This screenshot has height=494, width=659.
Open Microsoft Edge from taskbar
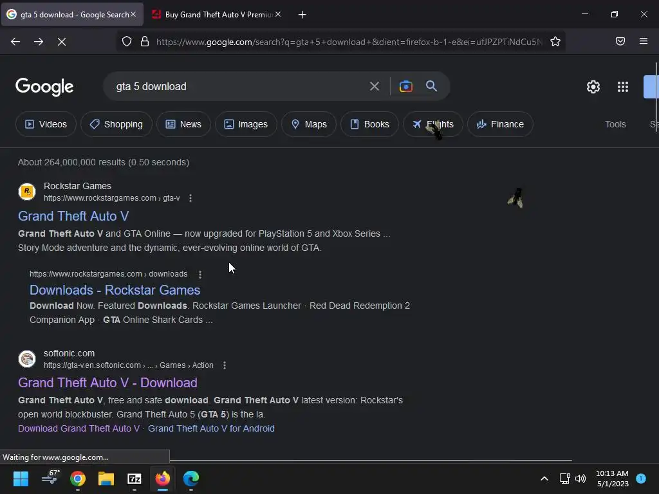pos(190,479)
